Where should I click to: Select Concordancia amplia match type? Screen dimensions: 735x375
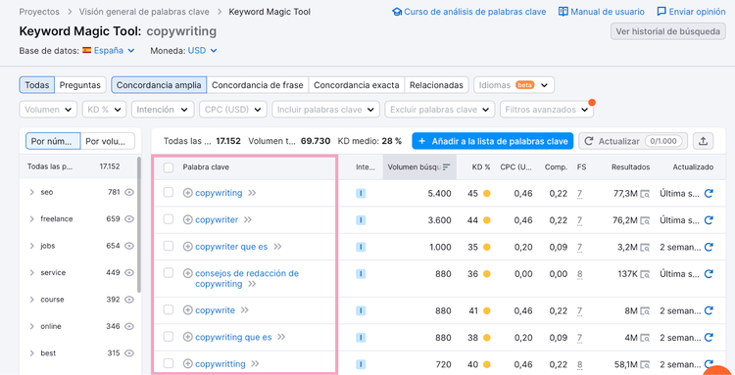[159, 85]
